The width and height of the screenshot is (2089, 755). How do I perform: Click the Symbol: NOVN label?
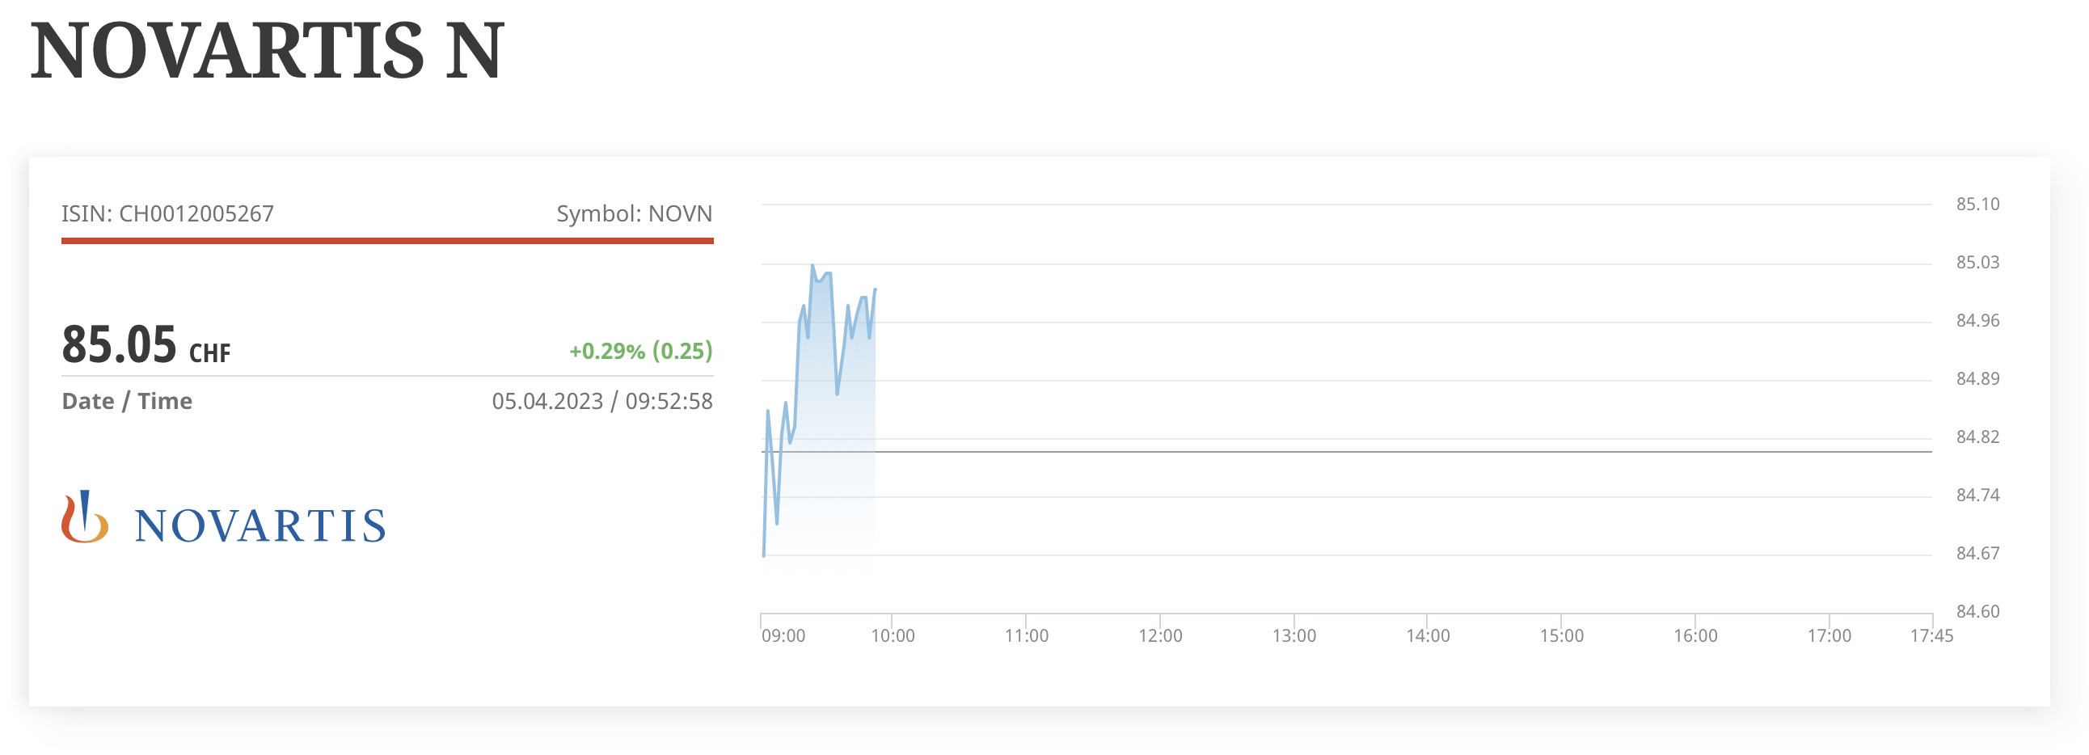click(634, 213)
